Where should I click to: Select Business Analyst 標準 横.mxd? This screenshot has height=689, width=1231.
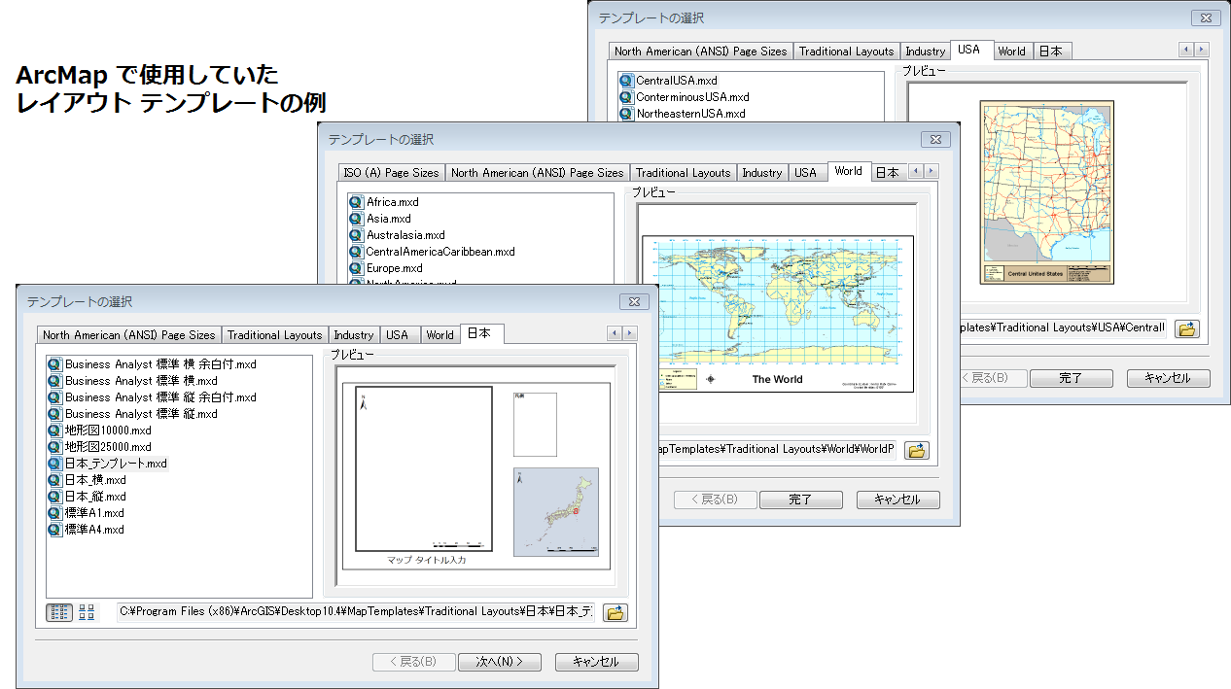click(x=141, y=381)
